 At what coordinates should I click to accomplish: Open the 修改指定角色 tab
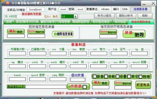tap(101, 22)
